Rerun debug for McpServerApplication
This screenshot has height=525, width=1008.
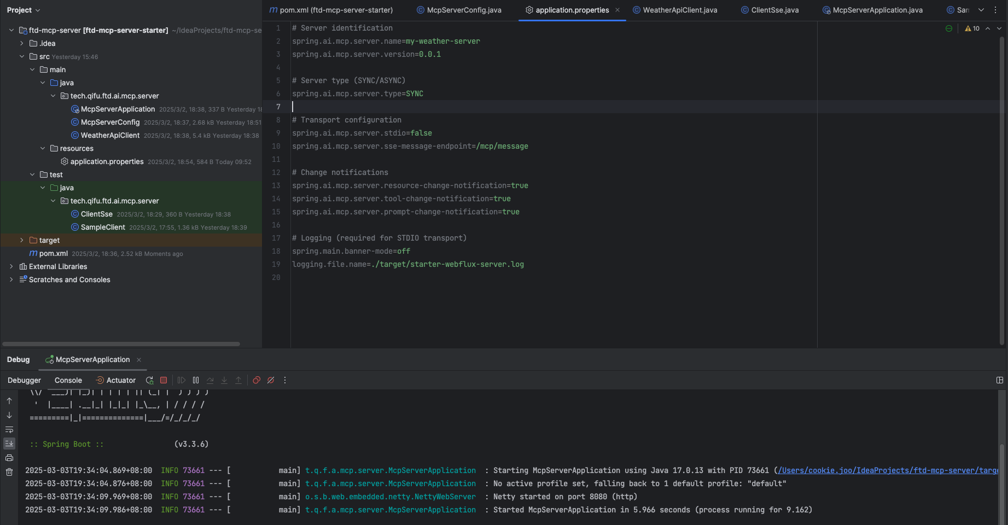click(149, 380)
